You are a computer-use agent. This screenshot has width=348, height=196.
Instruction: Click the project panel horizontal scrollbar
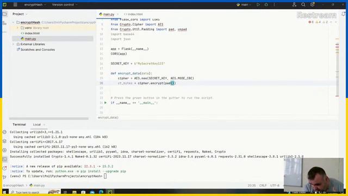coord(49,119)
